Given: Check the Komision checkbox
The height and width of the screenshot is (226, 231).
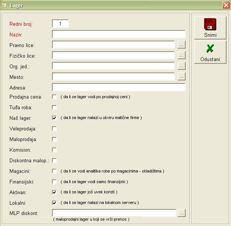Looking at the screenshot, I should click(54, 150).
